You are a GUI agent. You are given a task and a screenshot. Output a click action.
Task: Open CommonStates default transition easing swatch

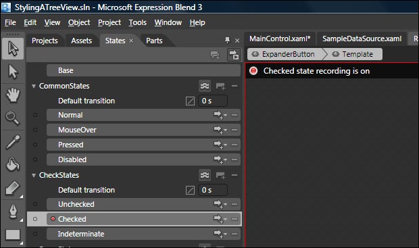(x=190, y=101)
